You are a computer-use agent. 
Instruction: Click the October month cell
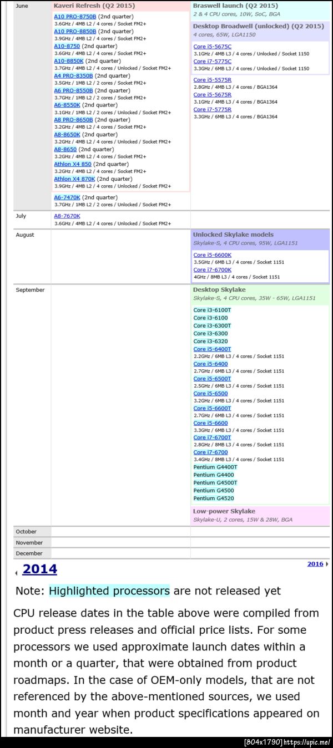point(32,532)
